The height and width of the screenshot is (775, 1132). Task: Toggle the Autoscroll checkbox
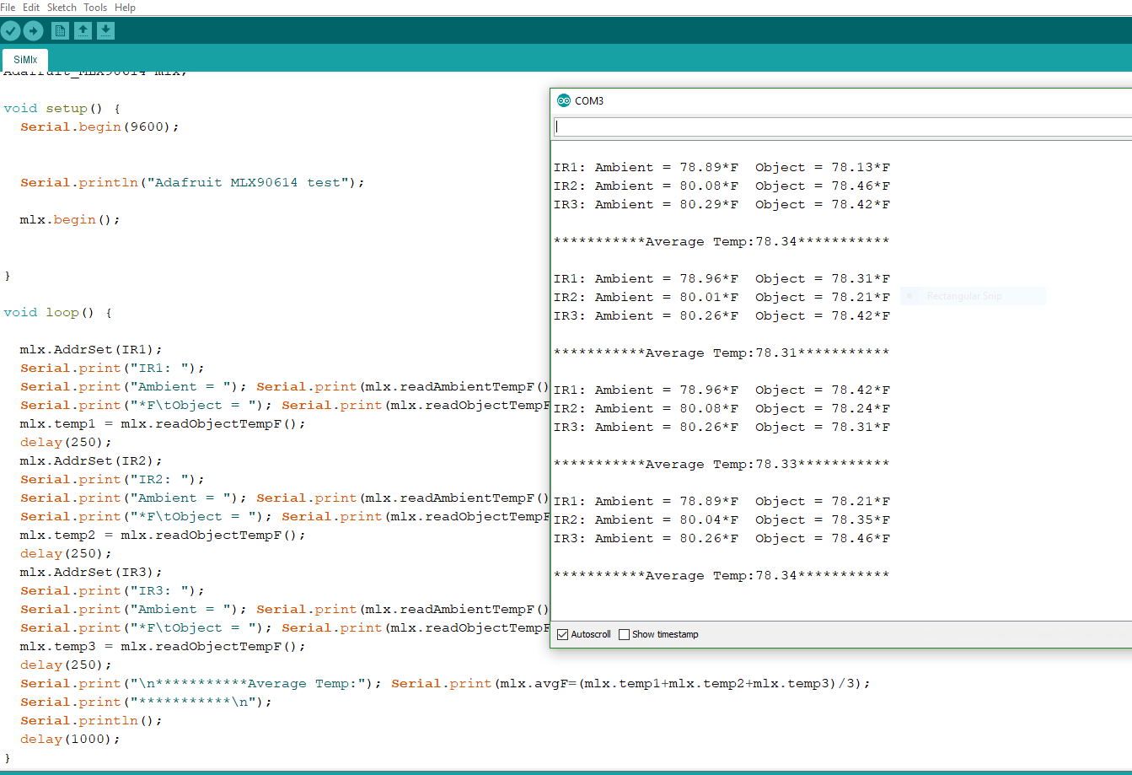pyautogui.click(x=563, y=634)
